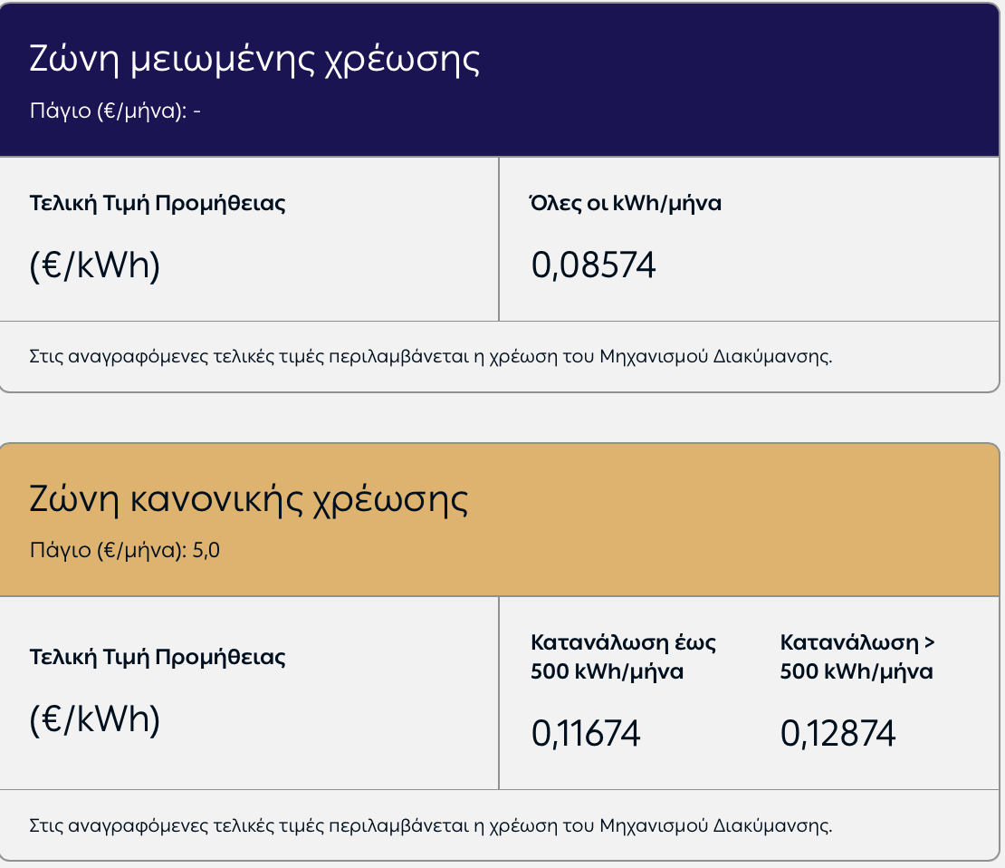Click Τελική Τιμή Προμήθειας in normal zone
The width and height of the screenshot is (1005, 868).
[x=158, y=657]
